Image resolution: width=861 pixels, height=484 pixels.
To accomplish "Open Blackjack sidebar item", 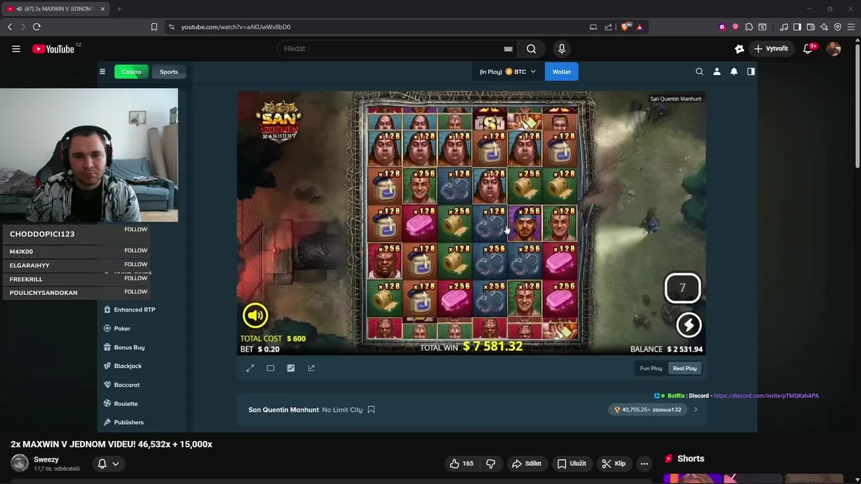I will 122,366.
